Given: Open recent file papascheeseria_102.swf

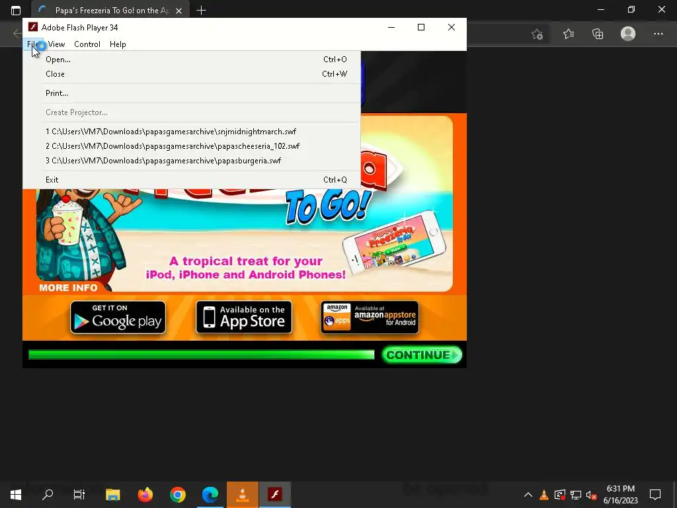Looking at the screenshot, I should click(x=192, y=146).
